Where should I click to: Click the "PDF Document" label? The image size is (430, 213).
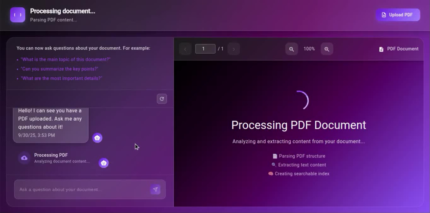point(403,49)
